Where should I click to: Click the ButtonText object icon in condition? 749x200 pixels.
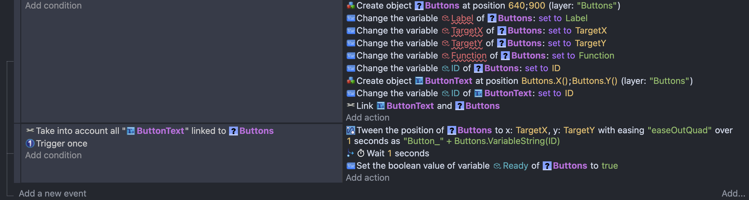click(131, 131)
